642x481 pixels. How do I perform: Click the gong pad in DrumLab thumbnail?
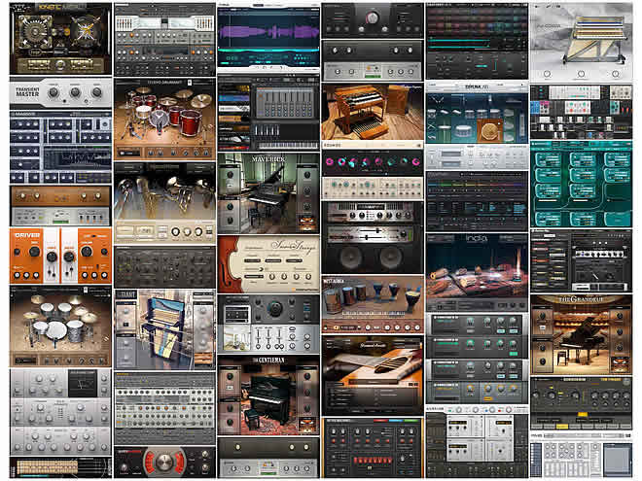point(490,131)
